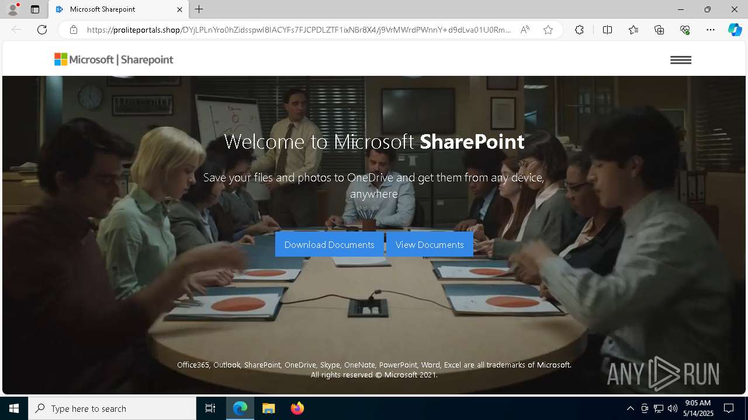Open the volume control tray icon
The width and height of the screenshot is (748, 420).
pos(673,408)
